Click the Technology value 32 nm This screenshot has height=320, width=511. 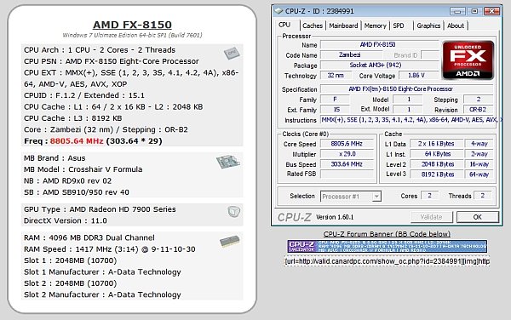coord(336,76)
